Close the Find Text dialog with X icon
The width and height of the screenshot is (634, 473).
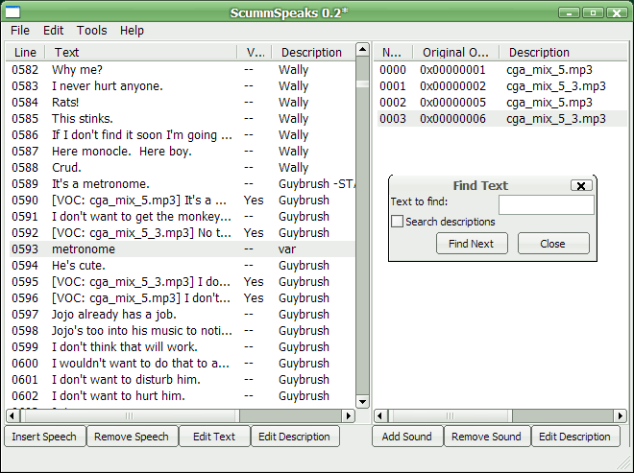click(580, 186)
